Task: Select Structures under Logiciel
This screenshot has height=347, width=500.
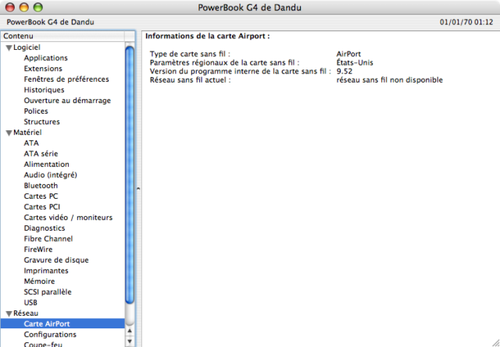Action: pos(41,122)
